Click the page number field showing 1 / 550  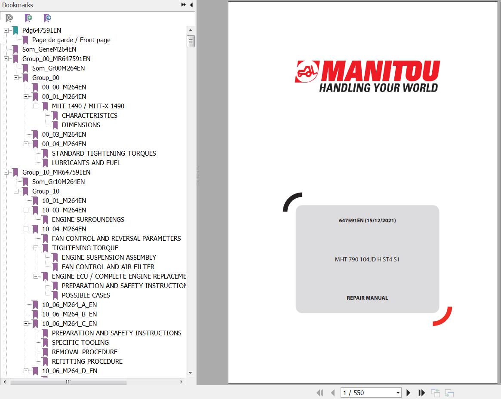point(368,393)
